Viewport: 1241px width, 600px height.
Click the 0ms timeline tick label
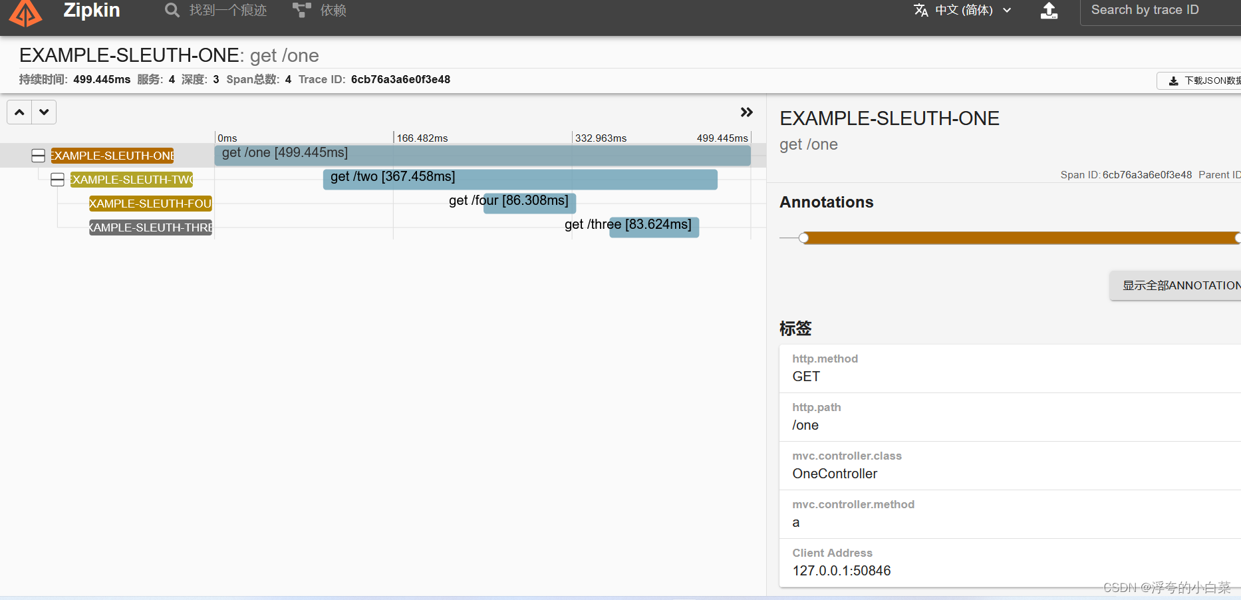pyautogui.click(x=227, y=138)
